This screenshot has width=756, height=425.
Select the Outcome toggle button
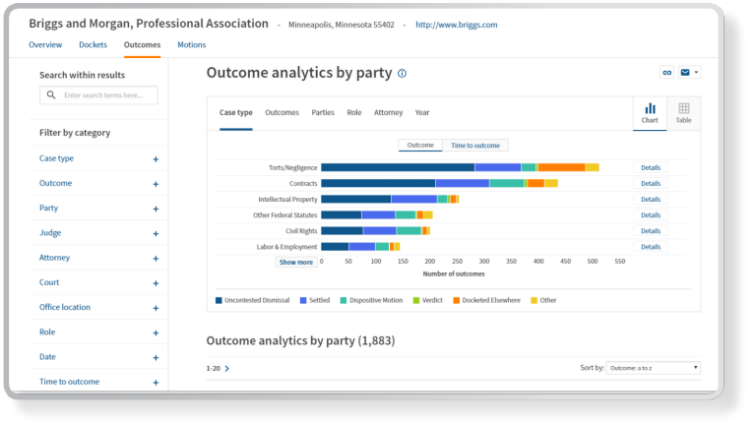pos(420,146)
